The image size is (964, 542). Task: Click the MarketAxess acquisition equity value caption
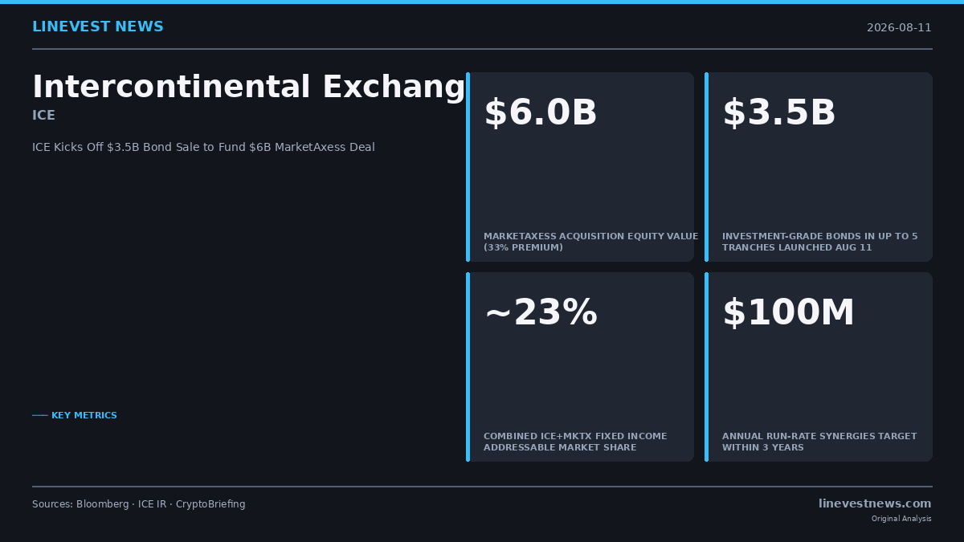(x=590, y=242)
